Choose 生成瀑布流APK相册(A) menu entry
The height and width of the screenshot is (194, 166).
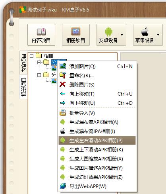[x=97, y=122]
